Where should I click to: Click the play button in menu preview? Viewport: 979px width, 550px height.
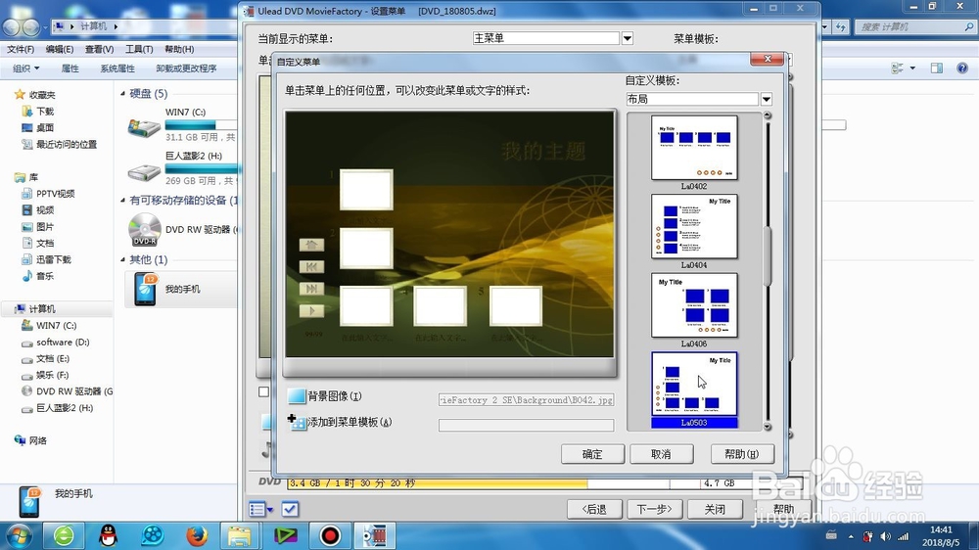311,310
